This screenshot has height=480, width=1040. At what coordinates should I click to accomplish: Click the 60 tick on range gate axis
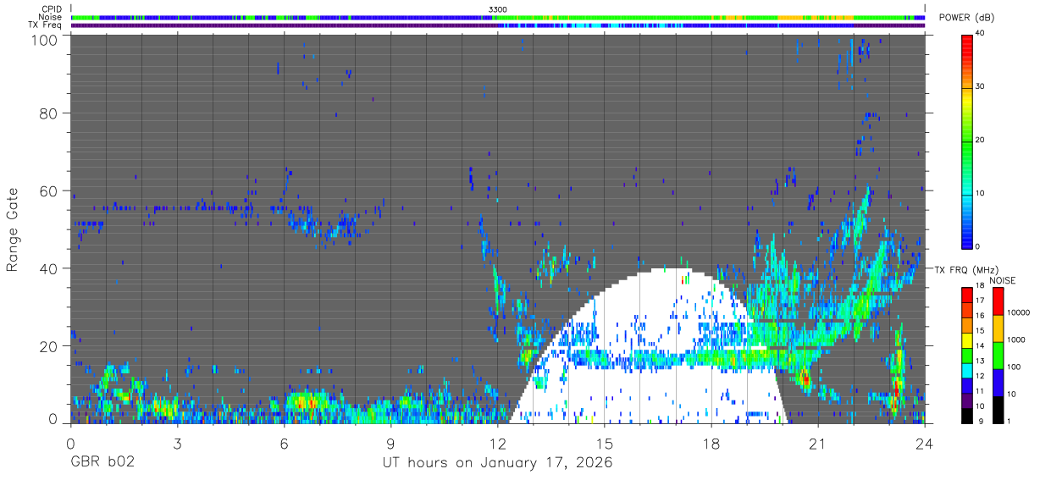click(50, 190)
